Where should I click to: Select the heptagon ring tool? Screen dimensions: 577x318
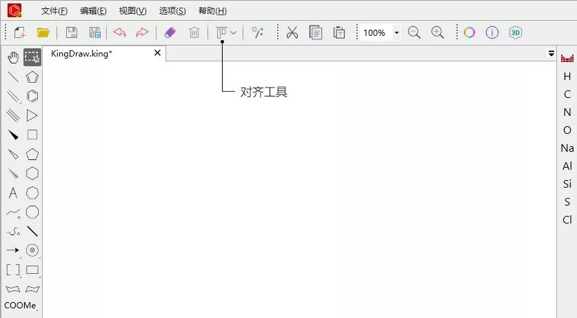click(x=32, y=192)
